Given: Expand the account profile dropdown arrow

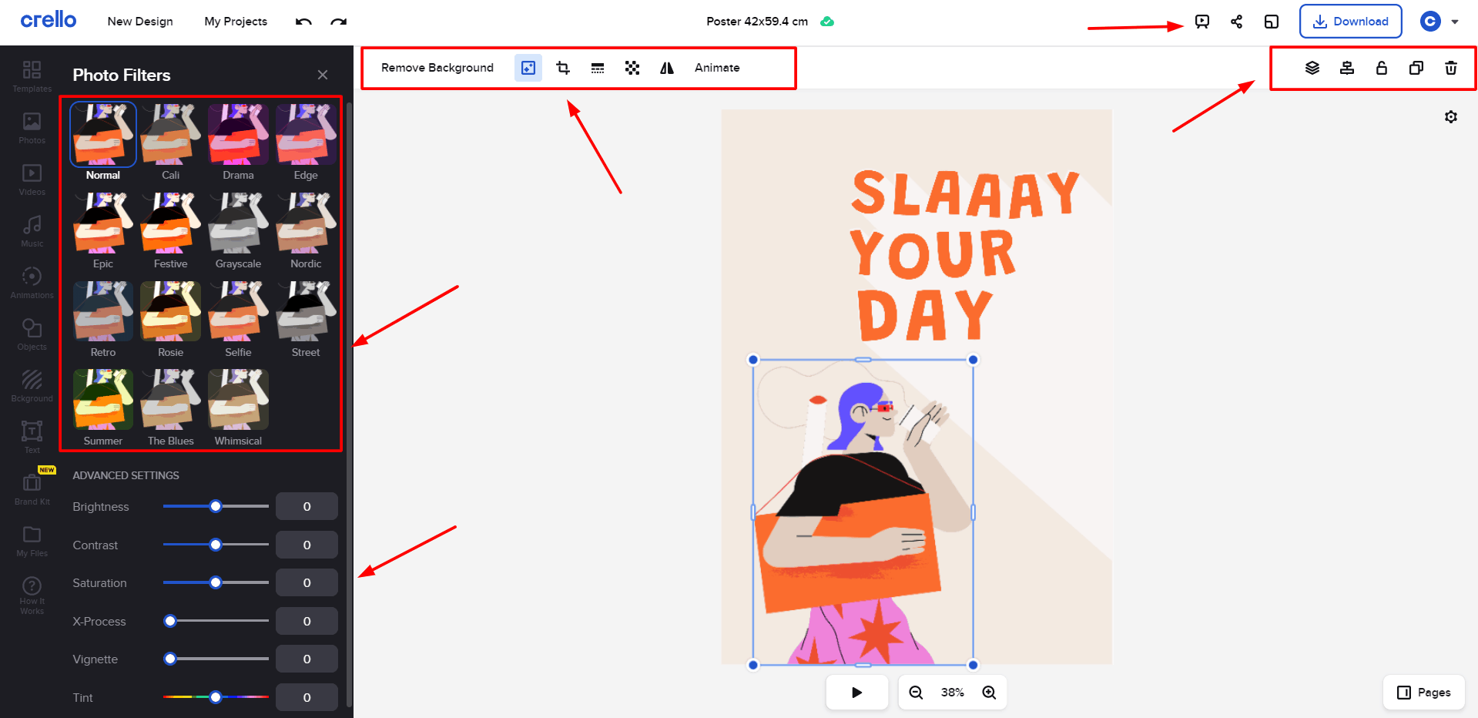Looking at the screenshot, I should (x=1455, y=22).
